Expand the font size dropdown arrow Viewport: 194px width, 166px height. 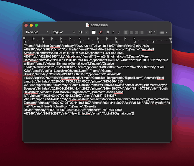coord(87,32)
